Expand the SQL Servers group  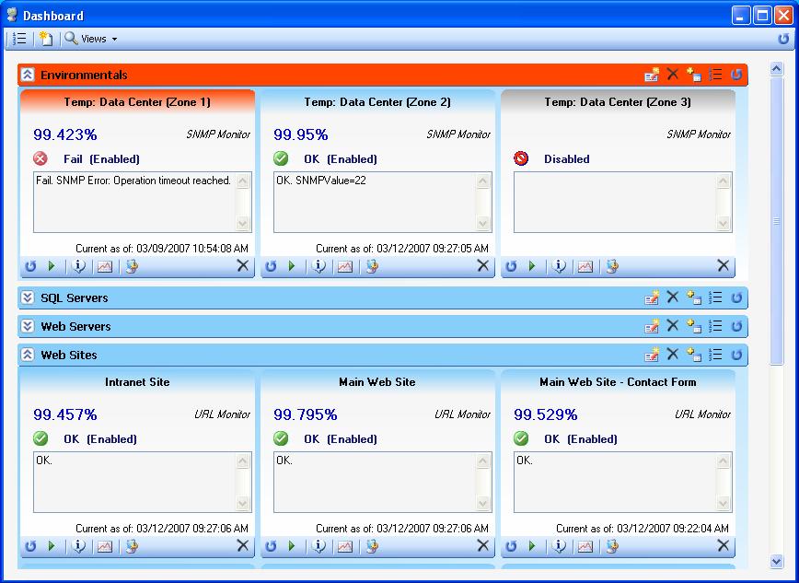point(28,297)
